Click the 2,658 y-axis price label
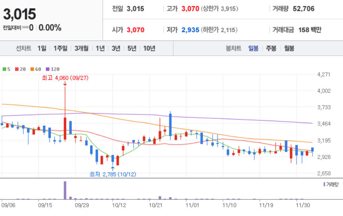The width and height of the screenshot is (343, 216). [x=324, y=174]
